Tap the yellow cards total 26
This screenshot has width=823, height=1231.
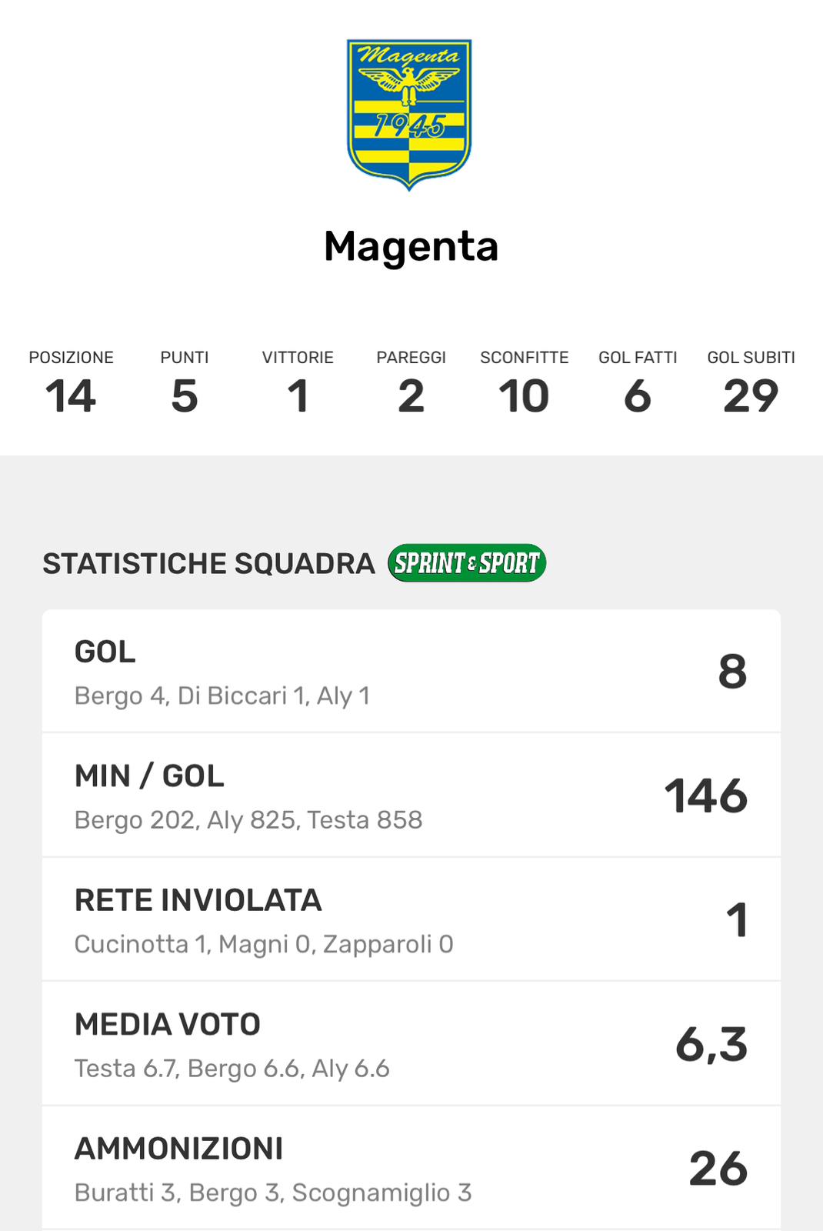coord(718,1168)
